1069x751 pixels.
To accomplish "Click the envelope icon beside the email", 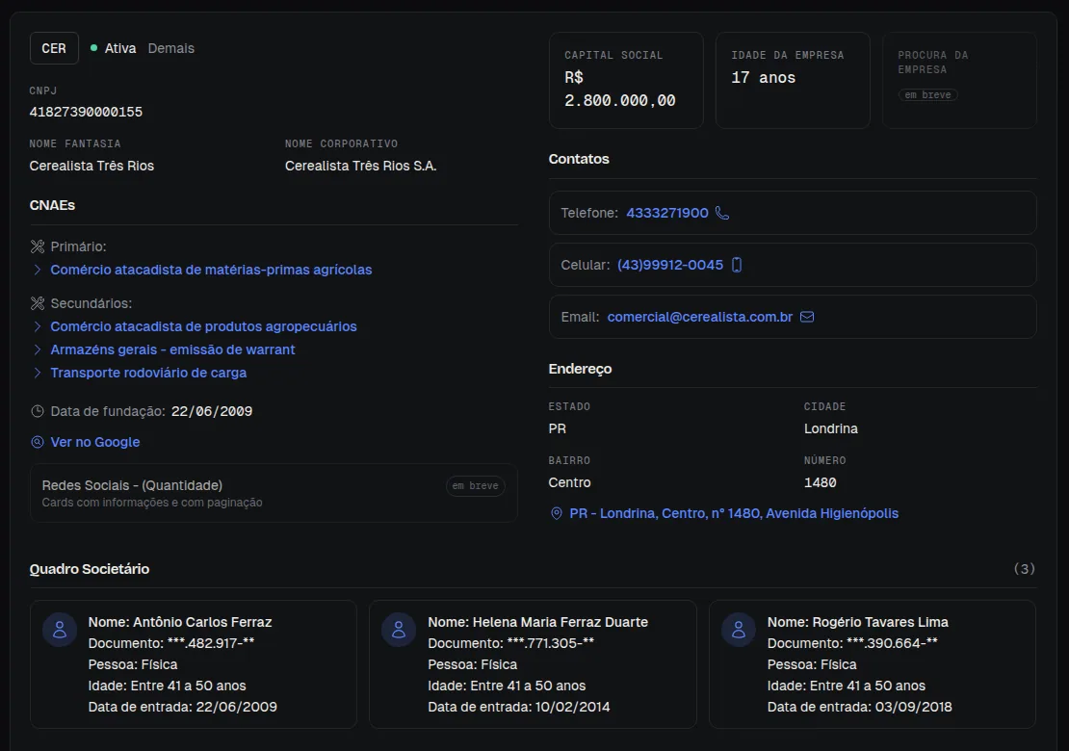I will (806, 317).
